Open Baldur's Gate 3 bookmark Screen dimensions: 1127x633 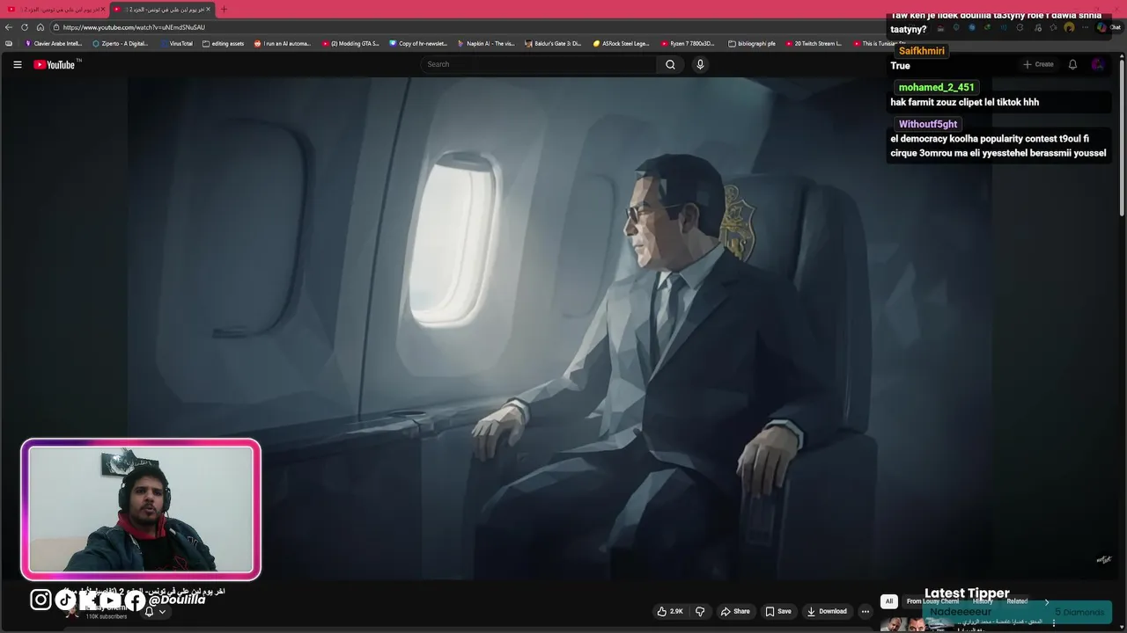(554, 43)
